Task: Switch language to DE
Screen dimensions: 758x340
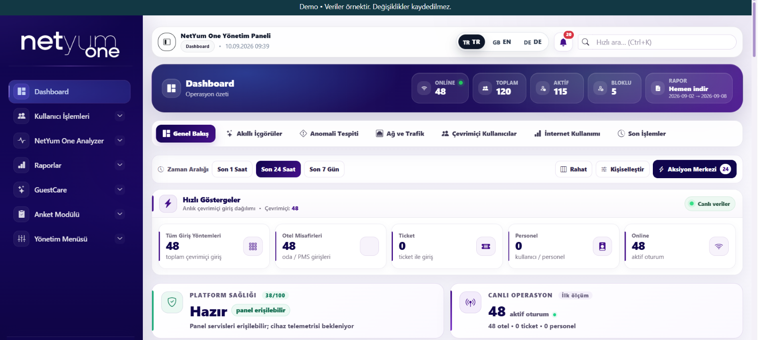Action: [x=533, y=42]
